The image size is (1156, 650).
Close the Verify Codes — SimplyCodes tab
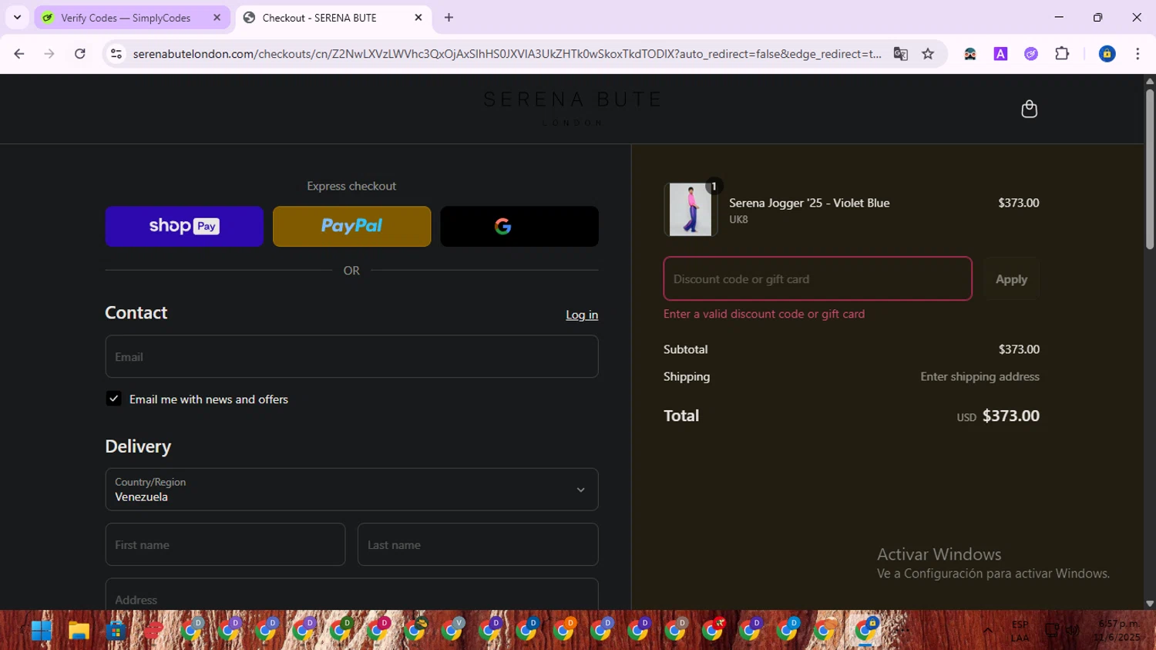(217, 18)
